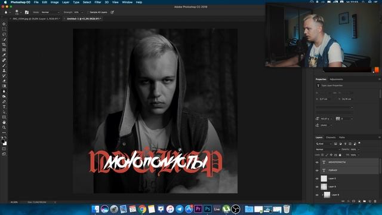Open the Window menu

tap(127, 2)
